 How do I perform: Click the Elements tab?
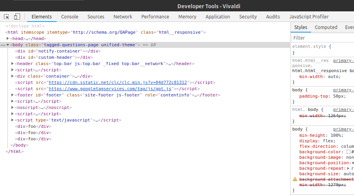tap(42, 16)
